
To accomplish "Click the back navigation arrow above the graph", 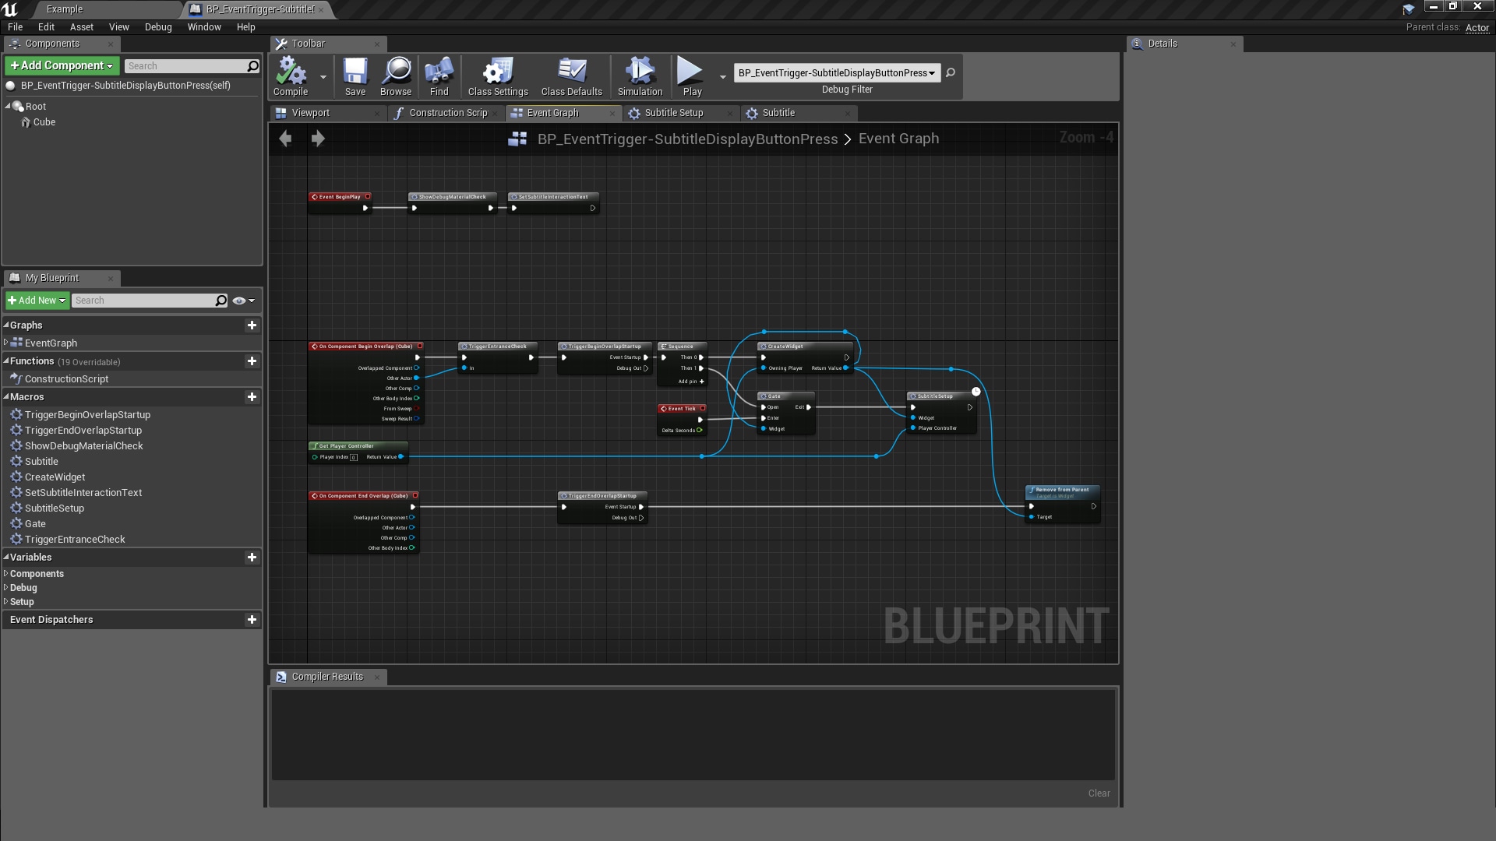I will [x=285, y=139].
